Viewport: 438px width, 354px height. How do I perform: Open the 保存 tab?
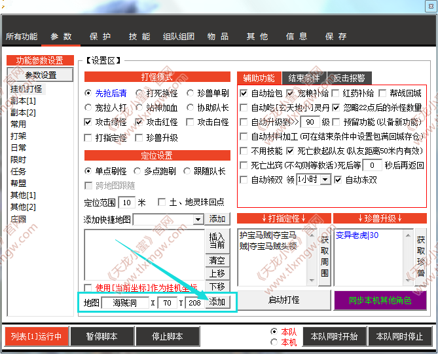tap(336, 36)
